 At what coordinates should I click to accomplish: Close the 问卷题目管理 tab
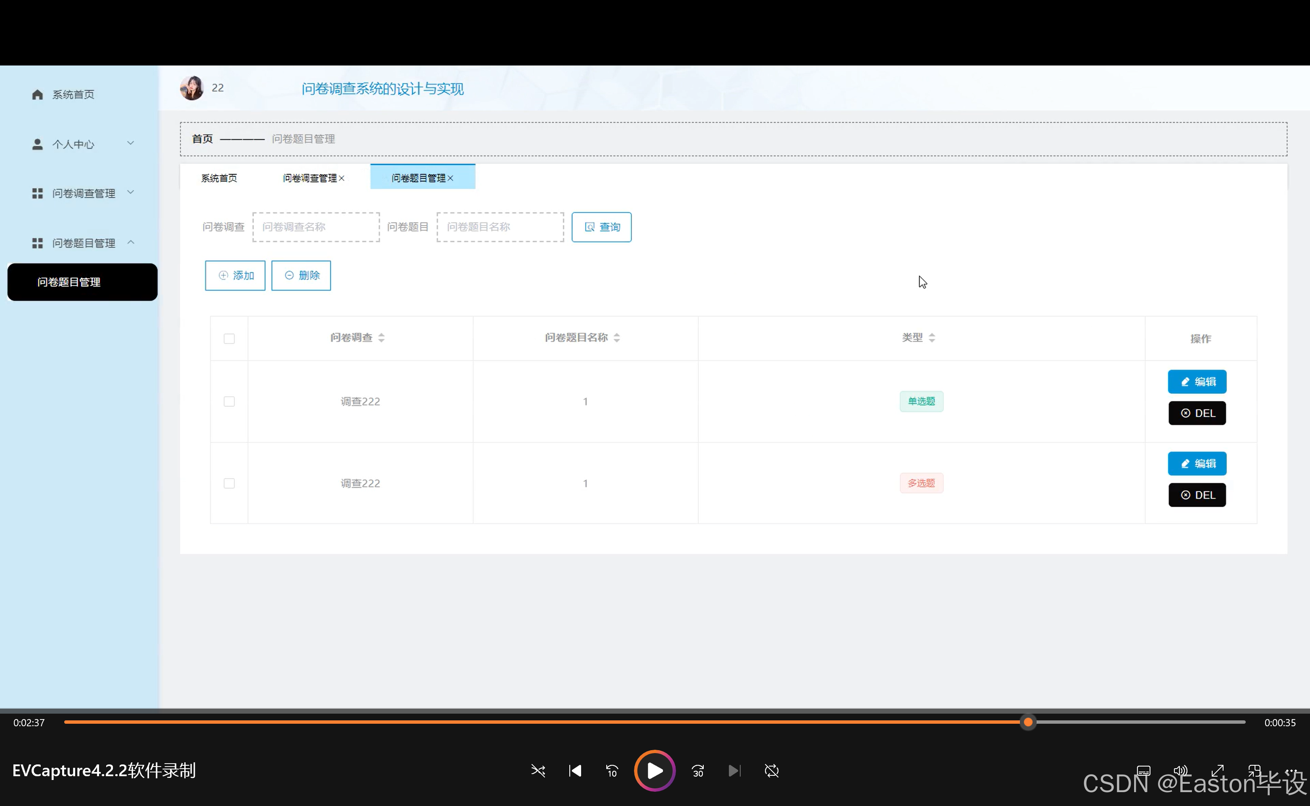pos(451,178)
